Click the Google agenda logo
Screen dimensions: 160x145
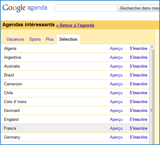pyautogui.click(x=25, y=8)
